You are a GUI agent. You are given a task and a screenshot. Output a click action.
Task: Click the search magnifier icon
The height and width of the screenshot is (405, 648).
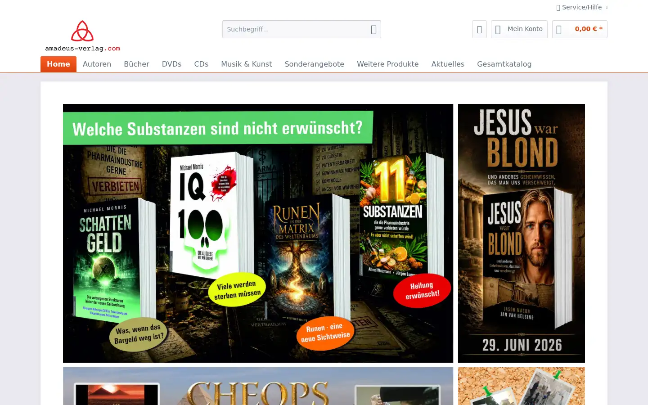(373, 29)
